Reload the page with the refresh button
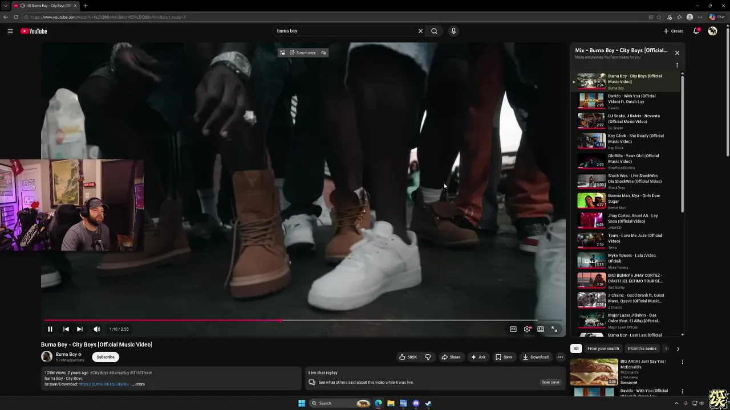This screenshot has height=410, width=730. (15, 17)
